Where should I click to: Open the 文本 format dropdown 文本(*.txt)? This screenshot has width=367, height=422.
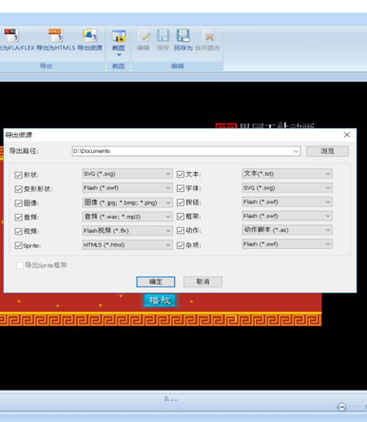pyautogui.click(x=287, y=174)
